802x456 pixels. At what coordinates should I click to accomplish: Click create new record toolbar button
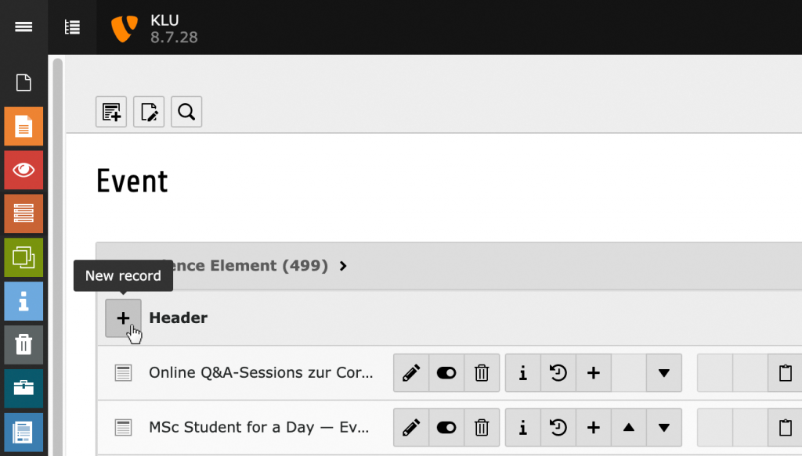(111, 112)
